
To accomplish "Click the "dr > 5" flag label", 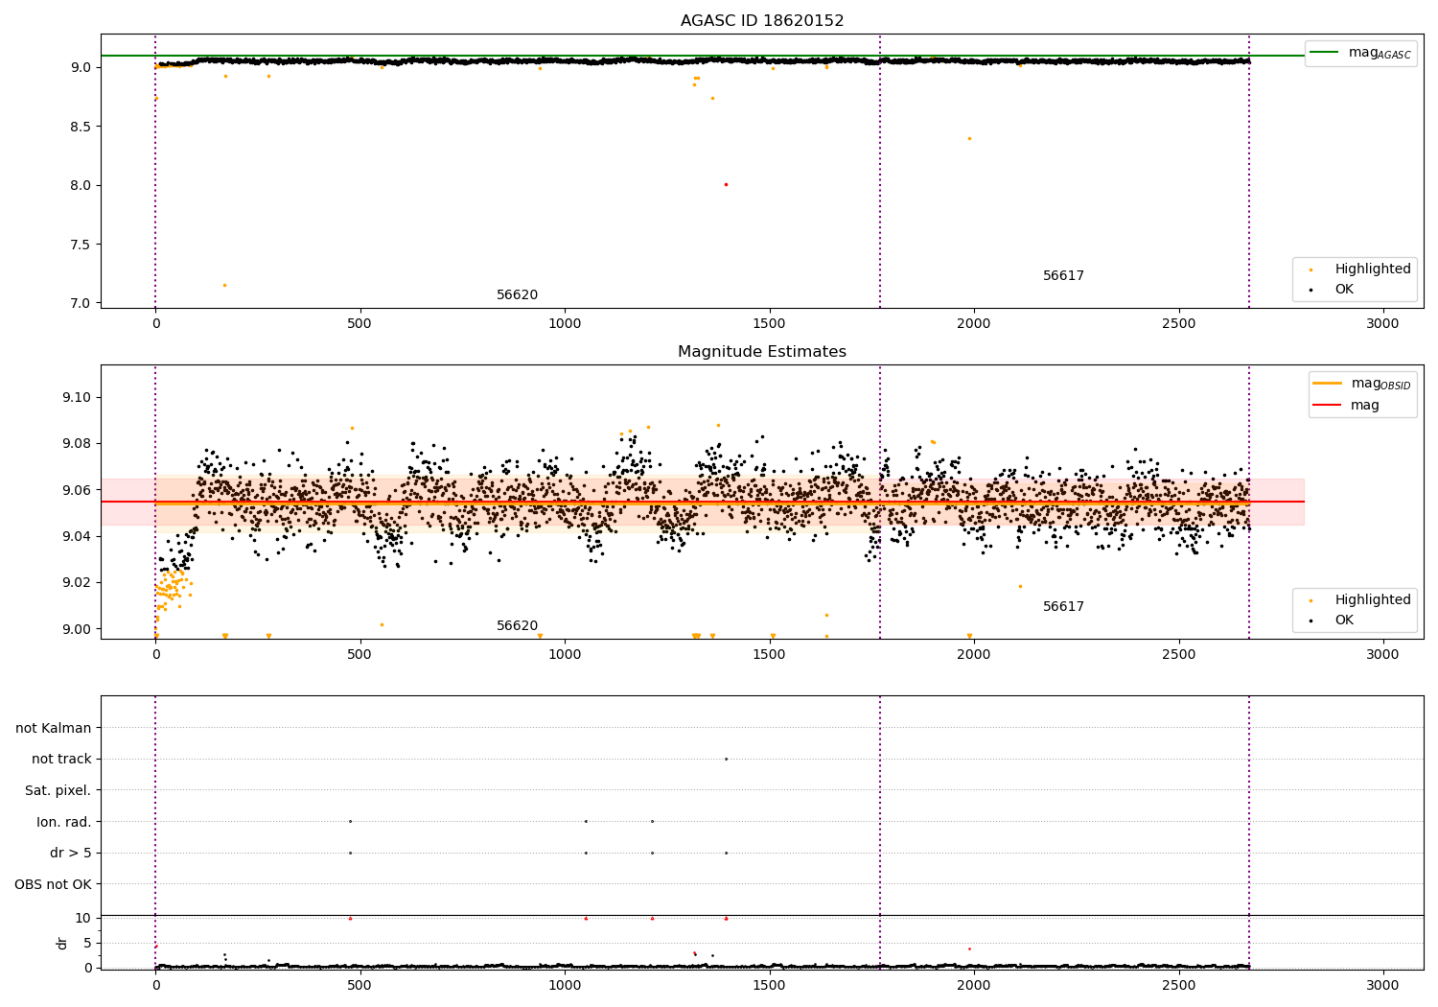I will click(71, 854).
